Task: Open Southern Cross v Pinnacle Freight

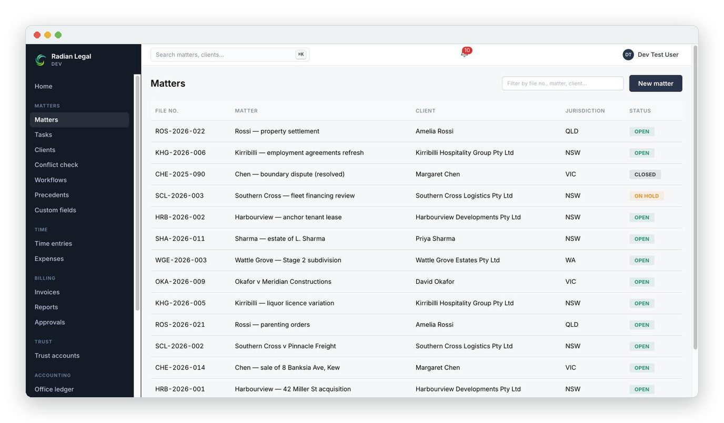Action: [x=285, y=347]
